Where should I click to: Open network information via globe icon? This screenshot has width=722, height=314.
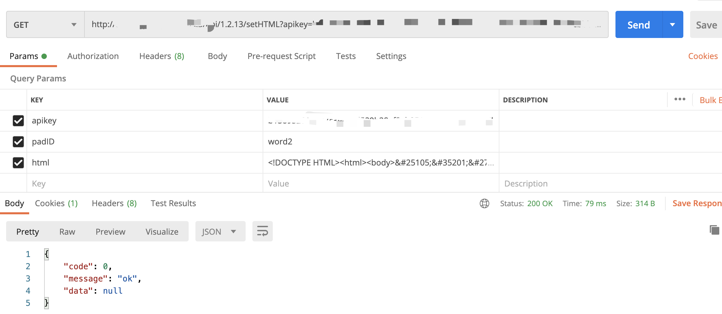[484, 203]
